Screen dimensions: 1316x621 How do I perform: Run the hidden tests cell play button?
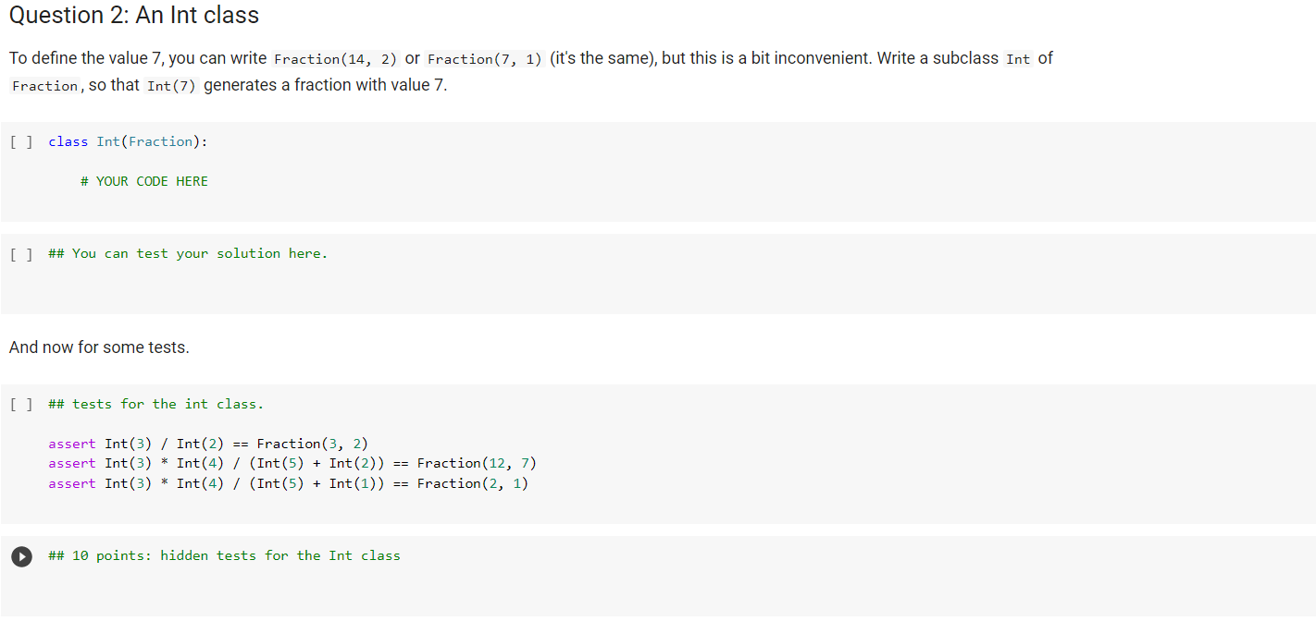(x=21, y=556)
